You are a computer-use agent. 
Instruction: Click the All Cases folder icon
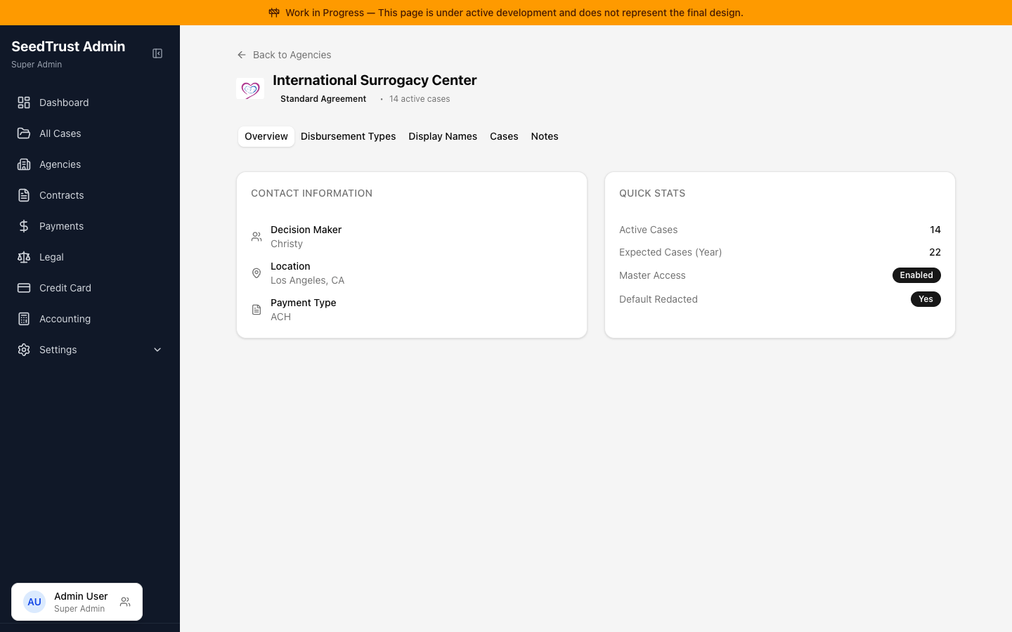(24, 133)
